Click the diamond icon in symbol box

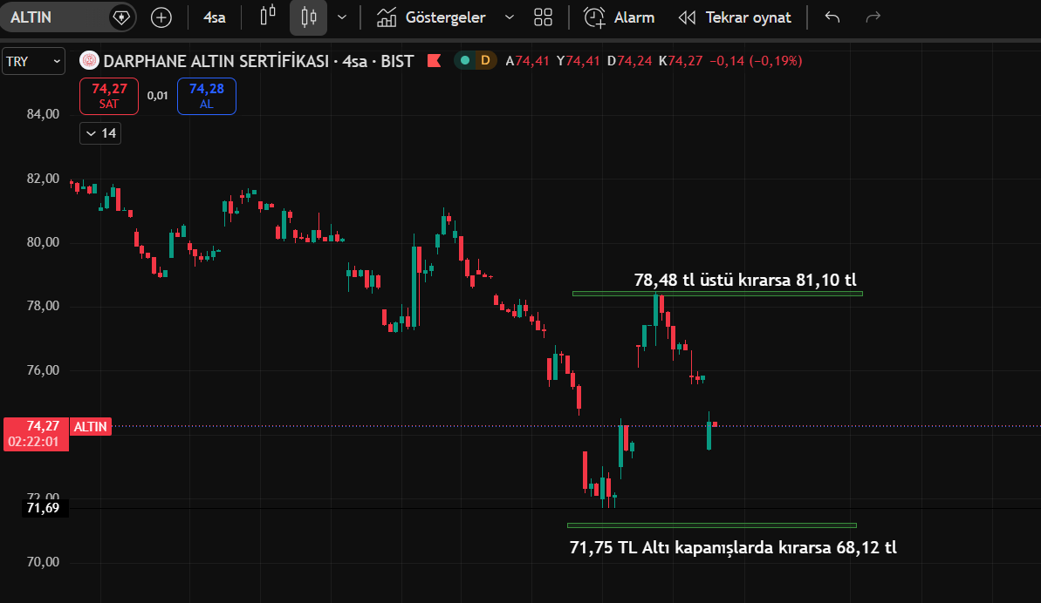tap(120, 17)
